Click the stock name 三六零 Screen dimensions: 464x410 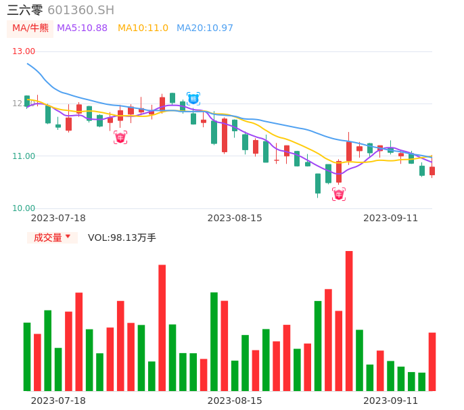[25, 10]
